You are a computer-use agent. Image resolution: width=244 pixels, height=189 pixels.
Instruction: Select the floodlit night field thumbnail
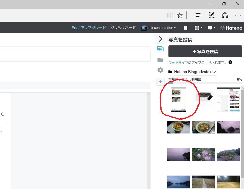pyautogui.click(x=228, y=182)
